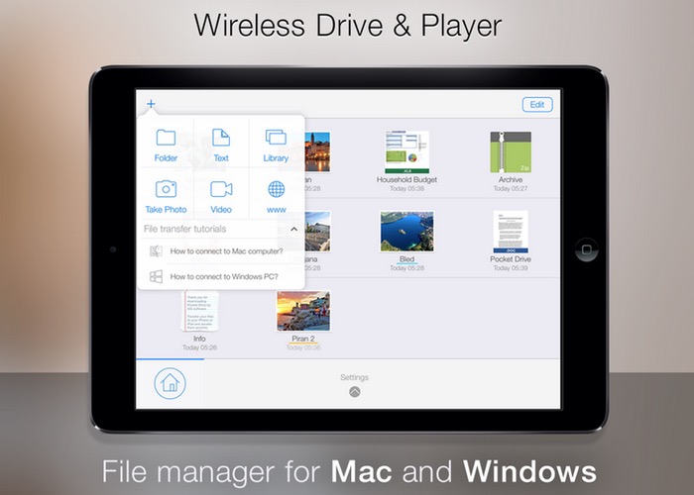Open Household Budget spreadsheet file
The image size is (694, 495).
[x=406, y=151]
